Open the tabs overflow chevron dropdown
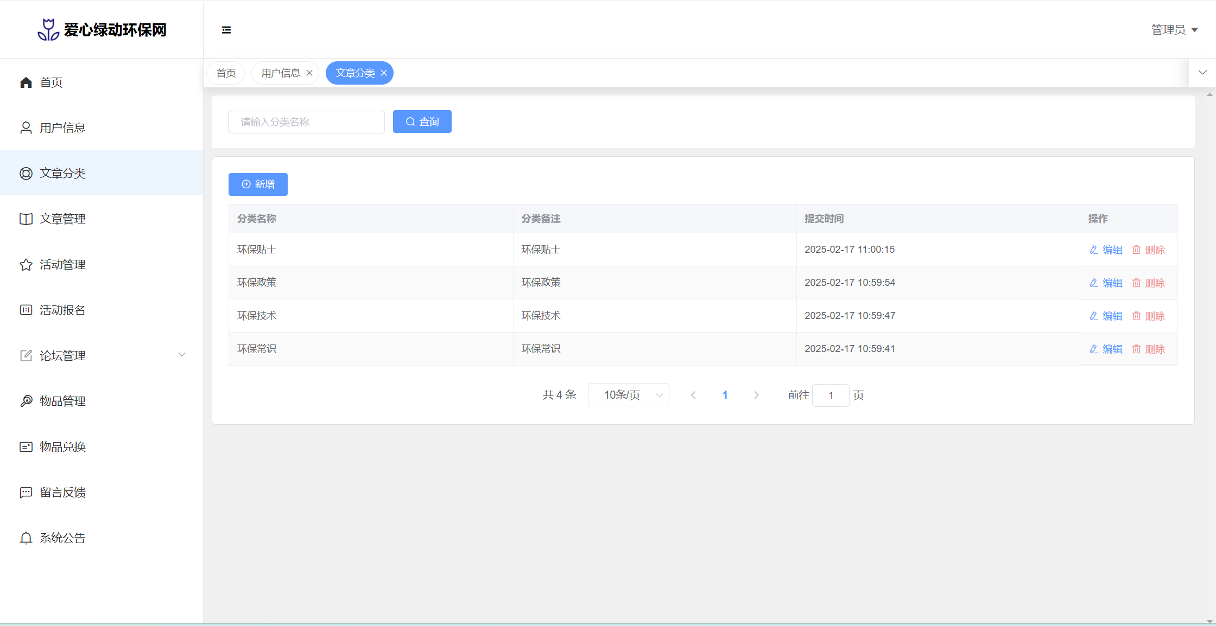Viewport: 1216px width, 626px height. point(1202,73)
